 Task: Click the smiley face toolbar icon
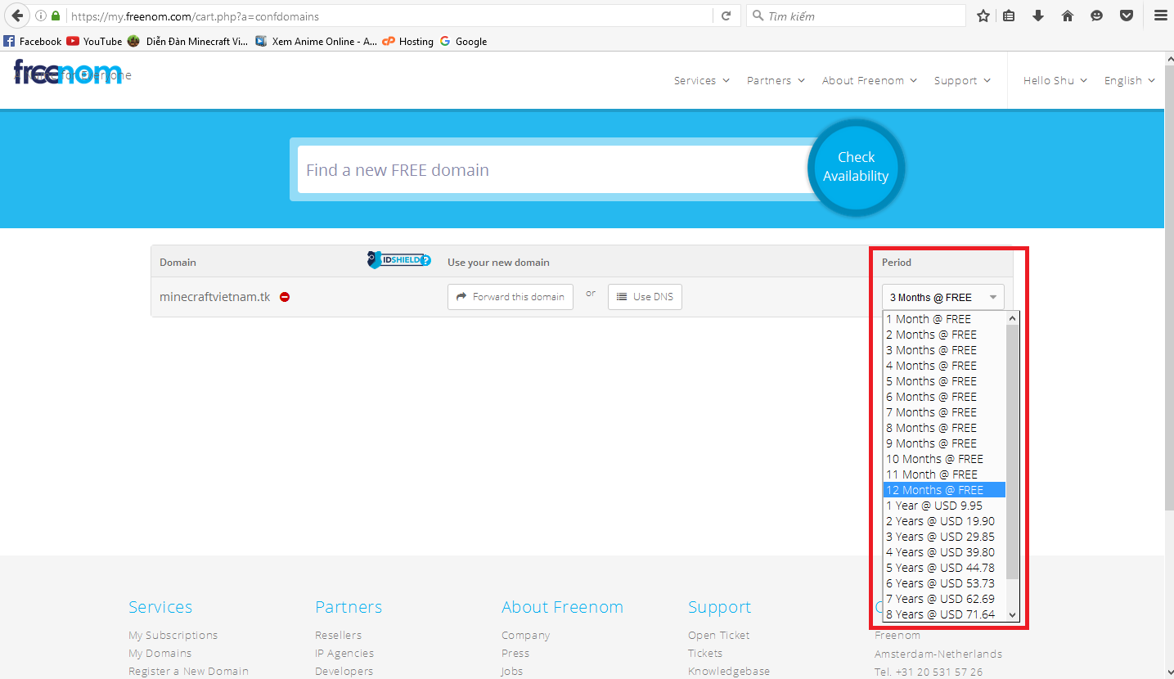point(1097,16)
